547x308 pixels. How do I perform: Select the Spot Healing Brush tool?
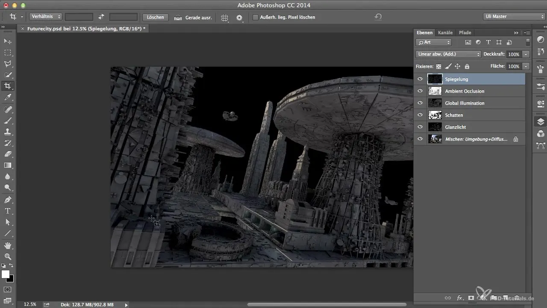pyautogui.click(x=8, y=110)
